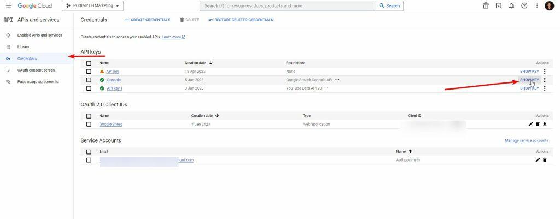Delete the Google Sheet OAuth client
Screen dimensions: 560x219
coord(538,124)
